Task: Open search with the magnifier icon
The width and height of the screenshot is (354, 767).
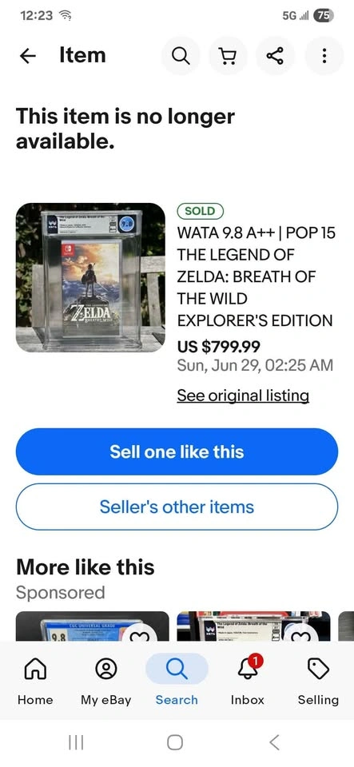Action: (181, 56)
